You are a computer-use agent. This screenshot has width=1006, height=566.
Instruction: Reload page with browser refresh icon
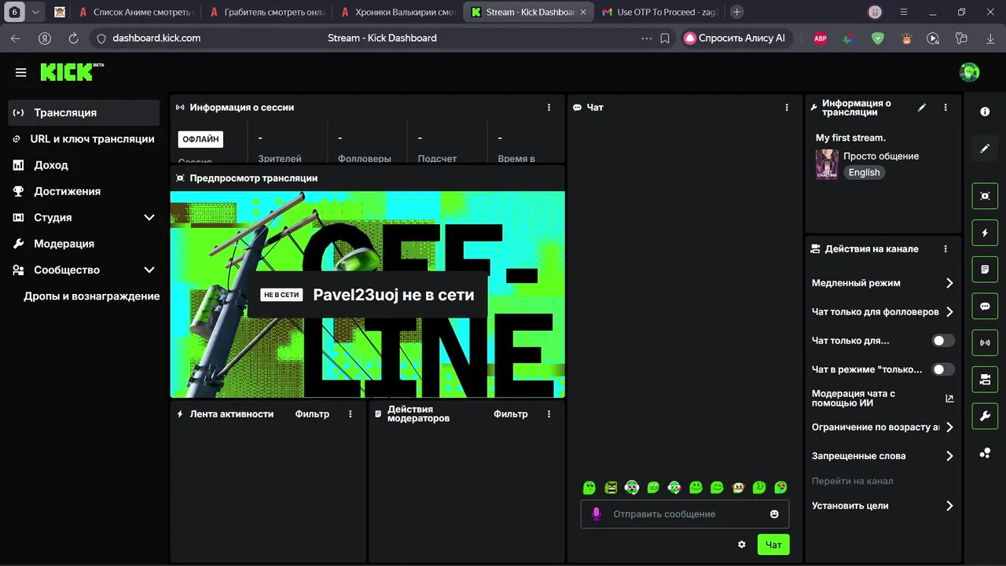[x=73, y=38]
